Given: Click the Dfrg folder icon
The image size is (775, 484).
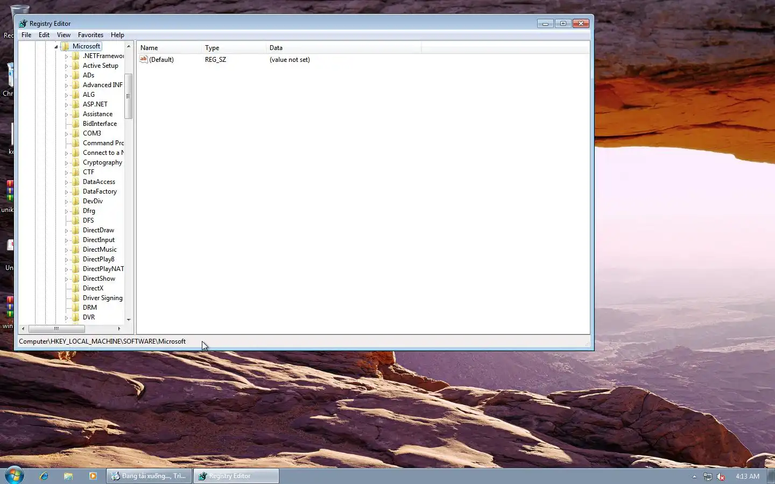Looking at the screenshot, I should click(x=76, y=211).
